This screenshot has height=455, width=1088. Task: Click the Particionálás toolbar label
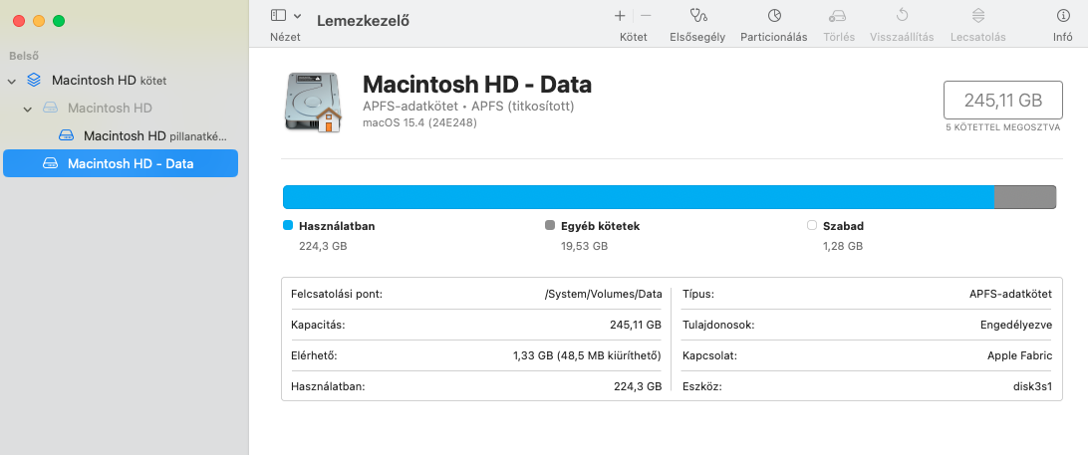[774, 38]
